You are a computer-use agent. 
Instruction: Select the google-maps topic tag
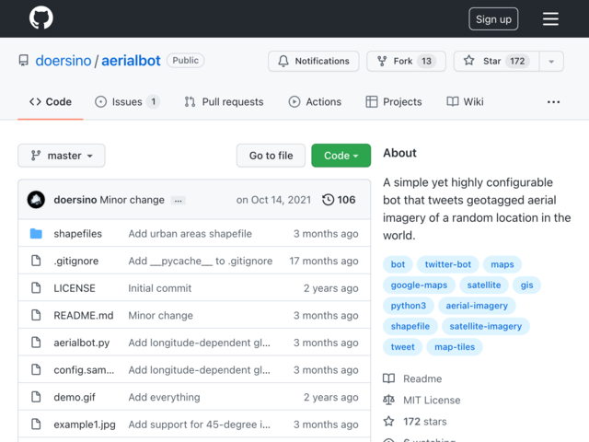[419, 285]
